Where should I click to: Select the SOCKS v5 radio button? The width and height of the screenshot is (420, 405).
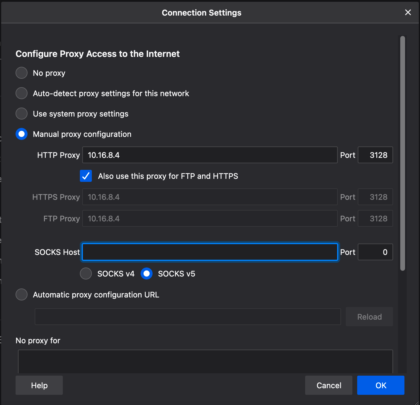point(147,273)
